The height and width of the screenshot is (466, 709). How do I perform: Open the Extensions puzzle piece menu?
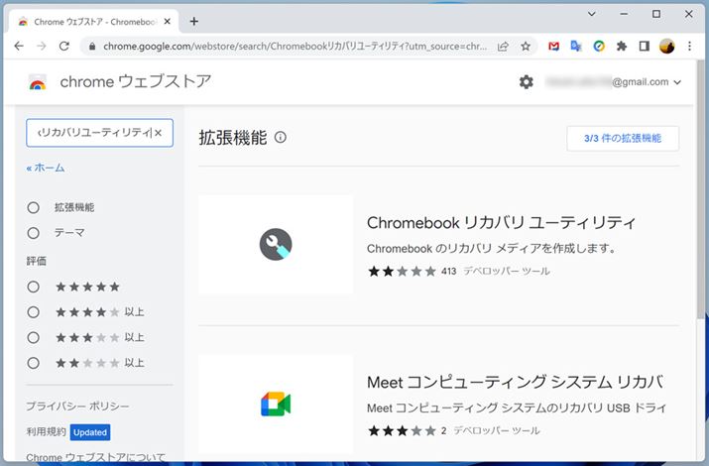coord(622,46)
